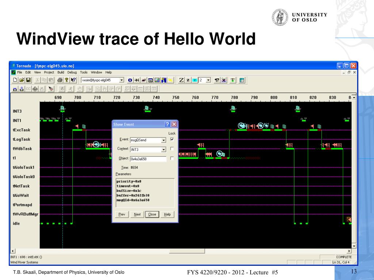The height and width of the screenshot is (280, 374).
Task: Click the arrow question event help icon
Action: 217,80
